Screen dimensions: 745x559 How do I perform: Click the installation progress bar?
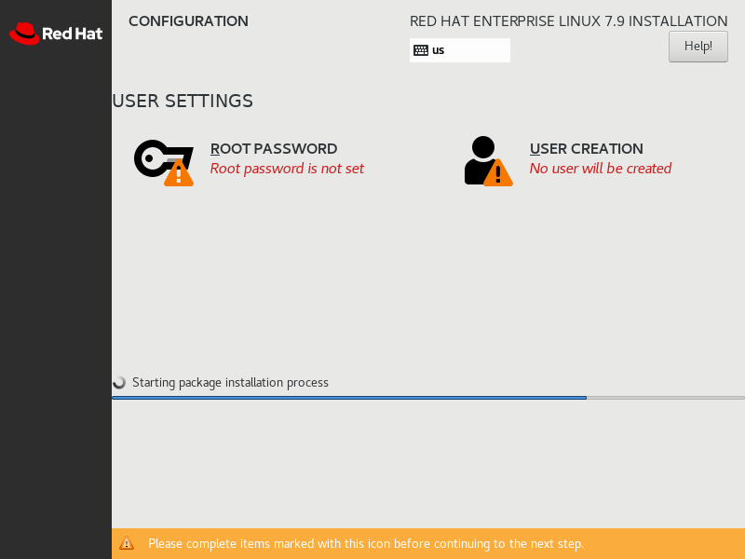coord(428,398)
